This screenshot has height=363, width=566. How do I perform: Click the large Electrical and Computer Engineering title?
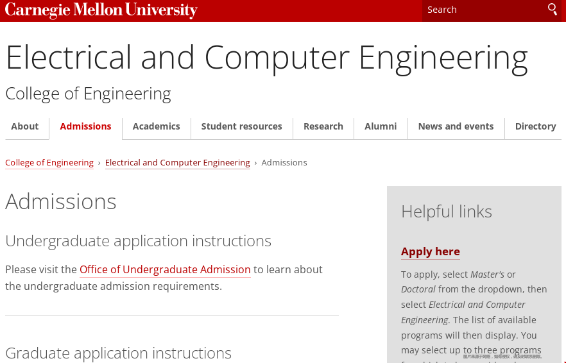point(266,58)
